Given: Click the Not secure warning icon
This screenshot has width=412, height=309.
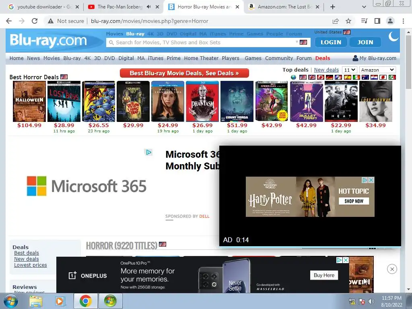Looking at the screenshot, I should click(x=51, y=21).
